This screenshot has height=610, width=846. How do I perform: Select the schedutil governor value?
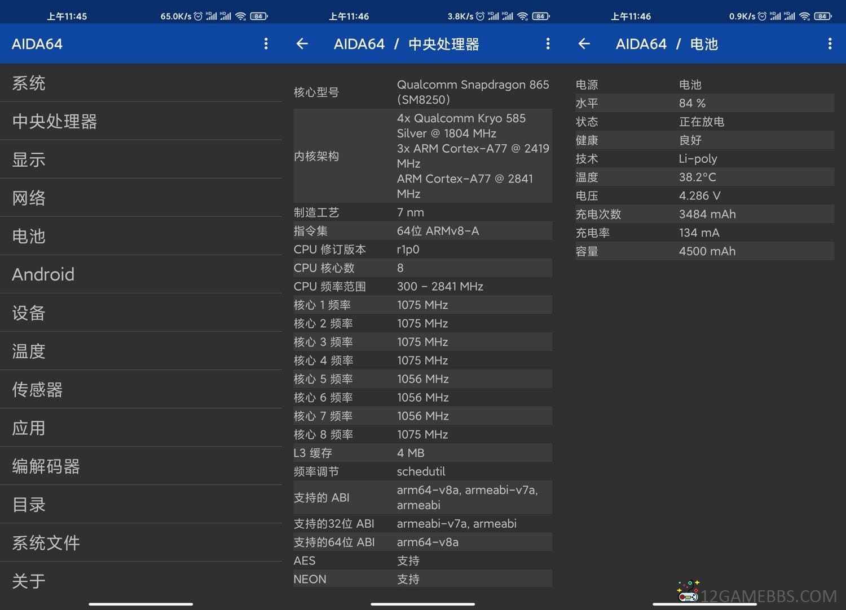pos(421,471)
